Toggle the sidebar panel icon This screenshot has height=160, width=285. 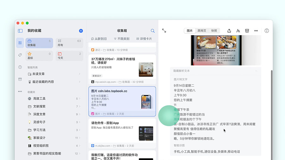[20, 31]
